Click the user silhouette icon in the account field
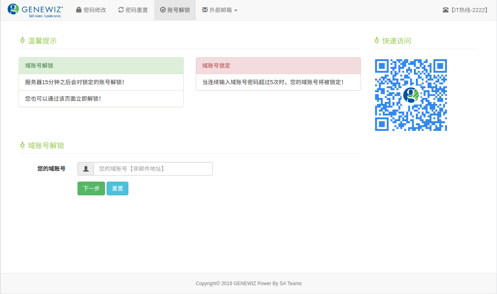Screen dimensions: 497x294 pyautogui.click(x=86, y=169)
